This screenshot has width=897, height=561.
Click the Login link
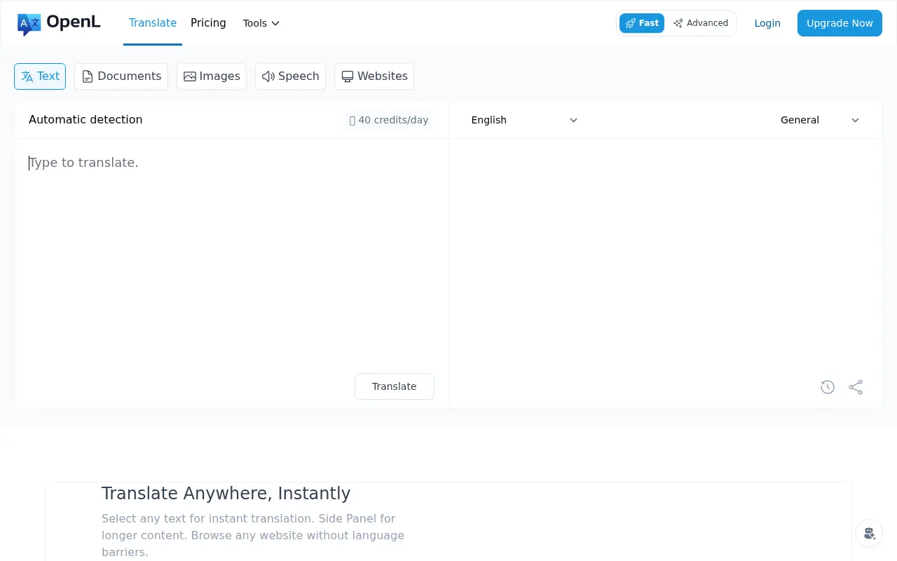(x=767, y=23)
